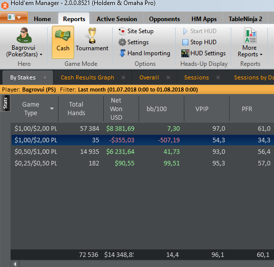This screenshot has width=274, height=267.
Task: Open the Game Type column sort dropdown
Action: click(x=52, y=109)
